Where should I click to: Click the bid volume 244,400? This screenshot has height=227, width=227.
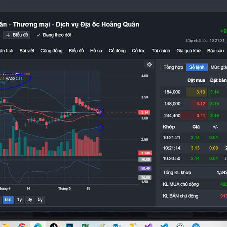pyautogui.click(x=172, y=116)
